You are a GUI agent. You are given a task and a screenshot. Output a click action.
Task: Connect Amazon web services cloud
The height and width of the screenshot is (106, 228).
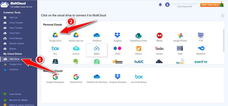(x=118, y=62)
